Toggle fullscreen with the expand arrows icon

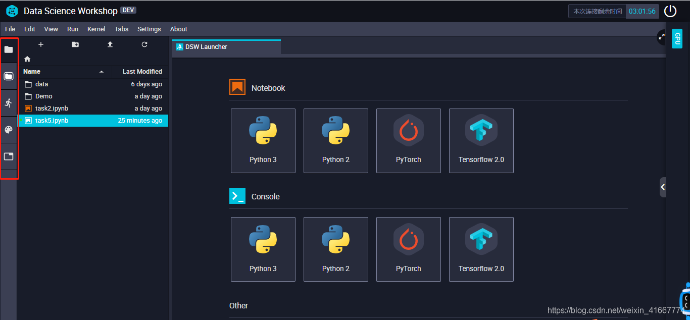coord(662,36)
